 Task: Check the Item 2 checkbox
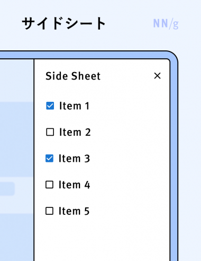click(x=50, y=132)
